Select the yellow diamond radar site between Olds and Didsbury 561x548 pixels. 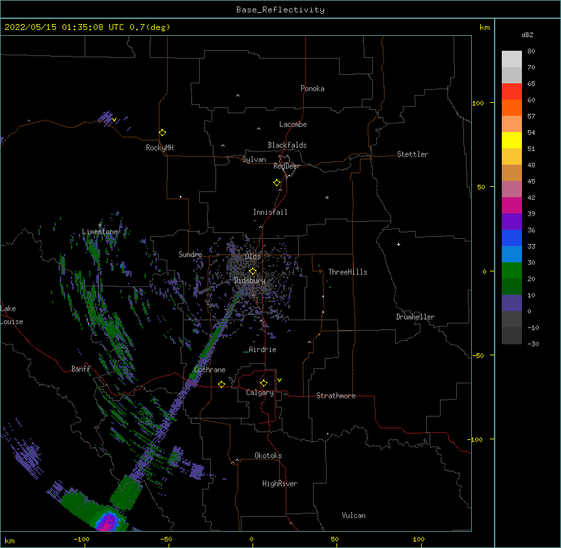click(253, 271)
